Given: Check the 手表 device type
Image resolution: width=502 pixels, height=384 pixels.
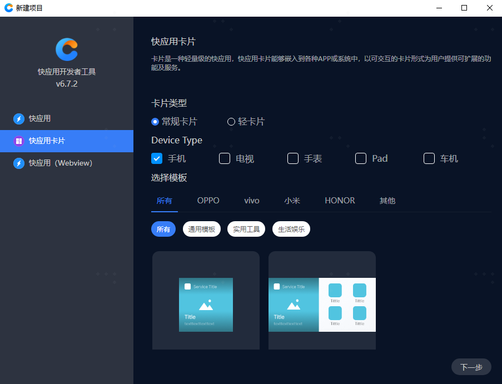Looking at the screenshot, I should point(293,158).
